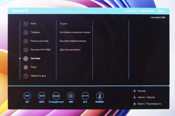Image resolution: width=175 pixels, height=116 pixels.
Task: Click the MODE Стандартный icon
Action: 56,96
